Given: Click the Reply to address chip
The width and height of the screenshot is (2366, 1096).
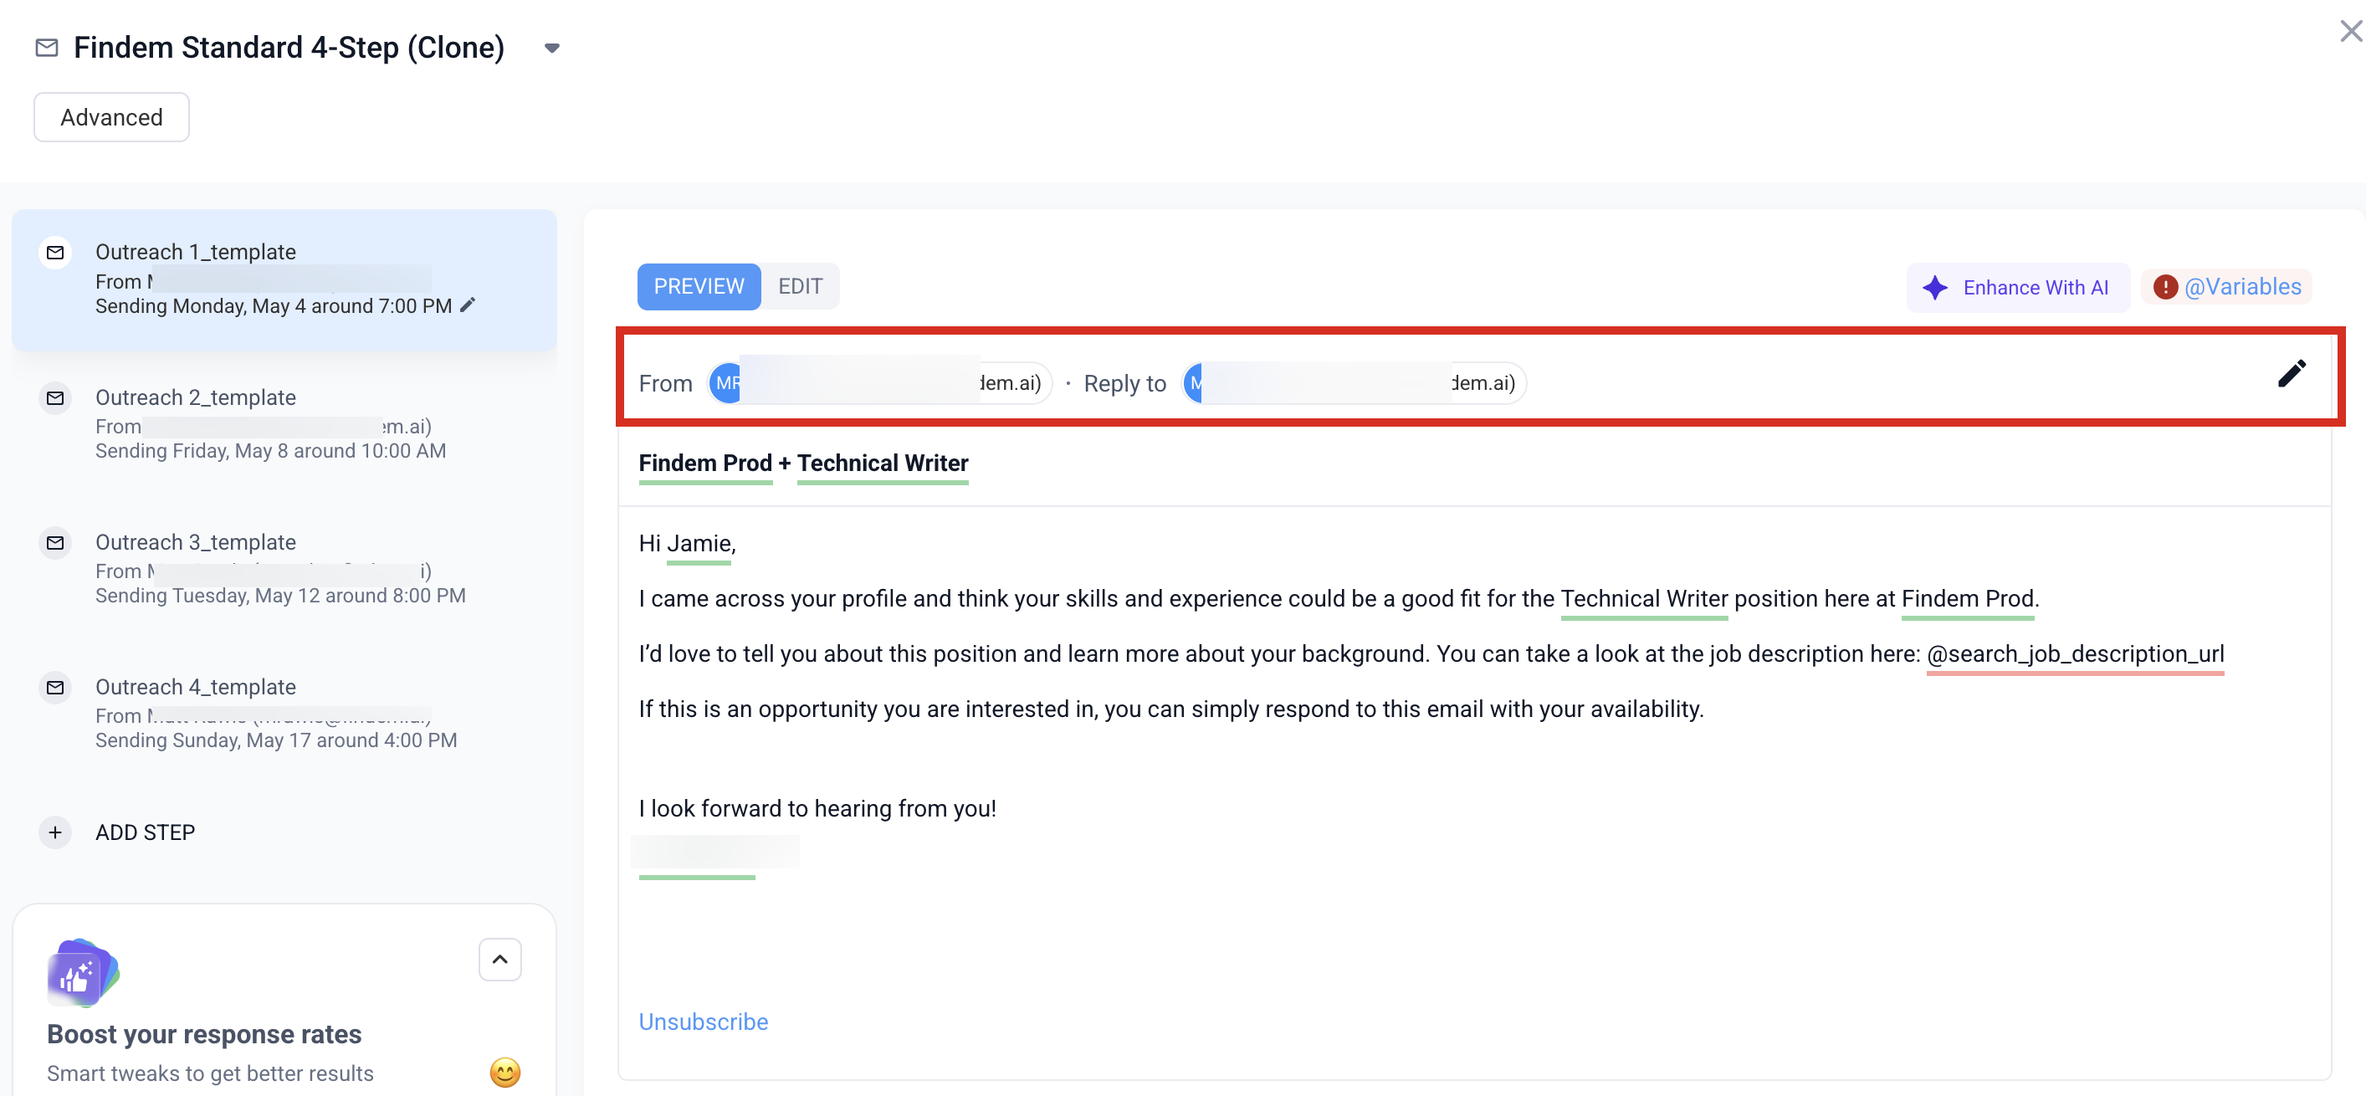Looking at the screenshot, I should [x=1353, y=383].
